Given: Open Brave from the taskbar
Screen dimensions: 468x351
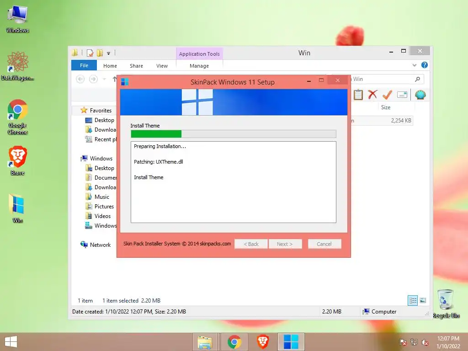Looking at the screenshot, I should (x=263, y=342).
